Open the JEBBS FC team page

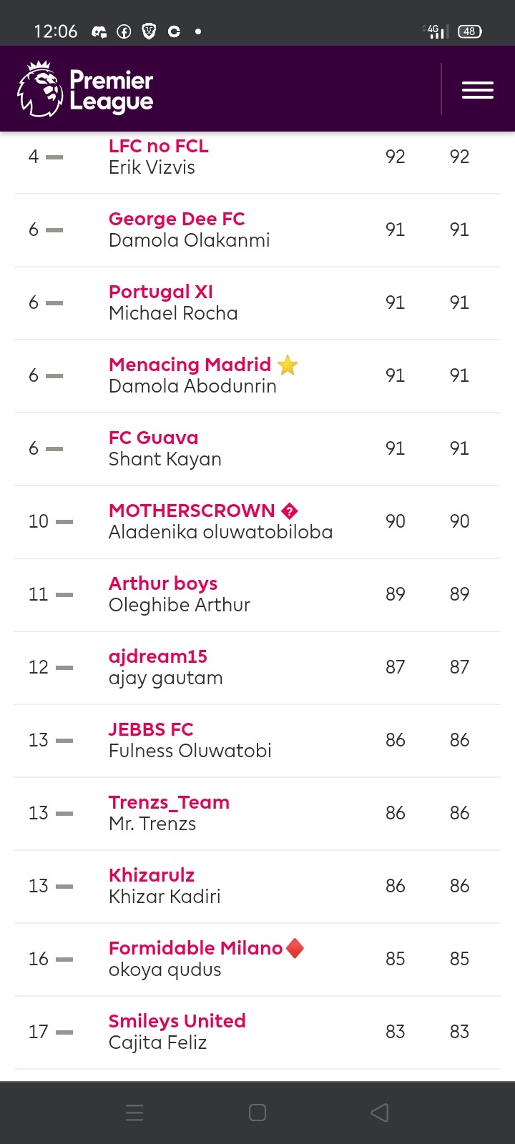[151, 729]
